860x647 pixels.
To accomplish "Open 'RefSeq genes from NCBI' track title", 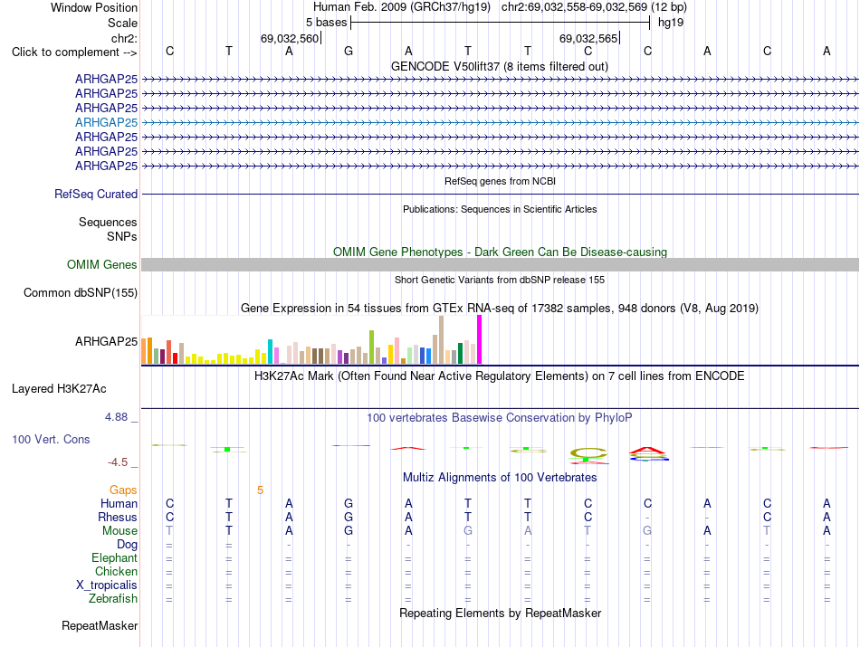I will click(501, 181).
